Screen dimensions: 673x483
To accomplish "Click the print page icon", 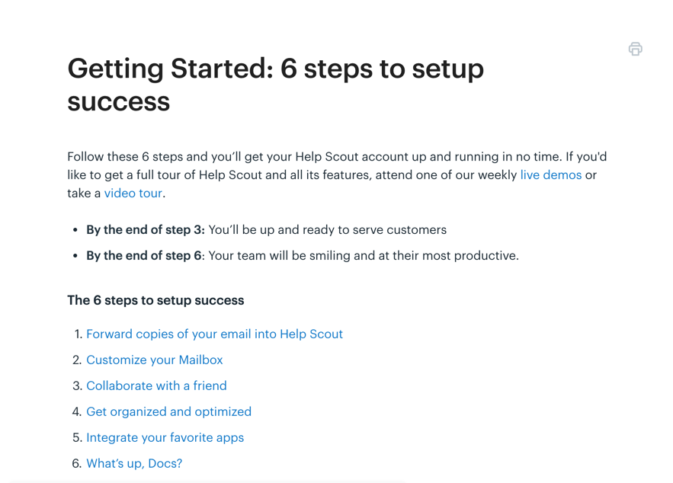I will click(x=635, y=50).
